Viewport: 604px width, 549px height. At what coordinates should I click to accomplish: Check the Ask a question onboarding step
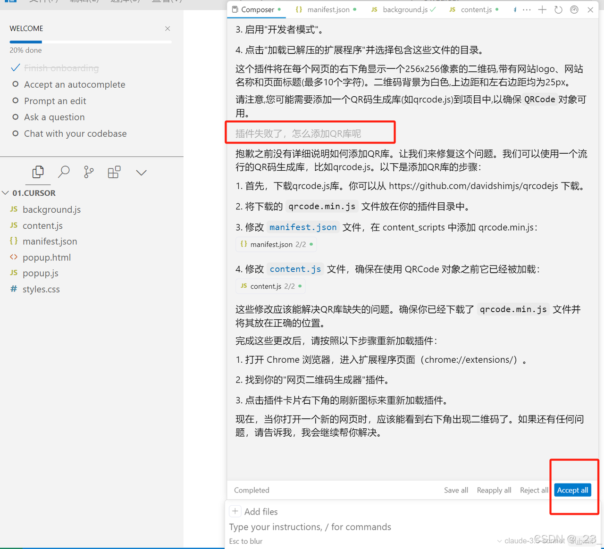[x=16, y=116]
